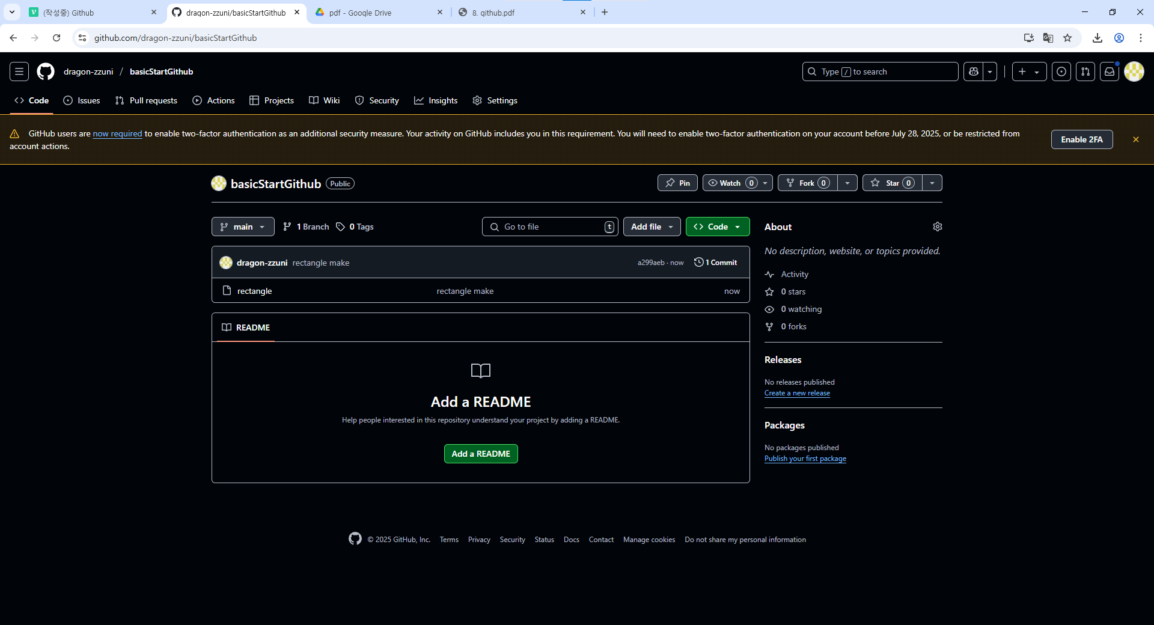
Task: Fork the repository
Action: point(807,183)
